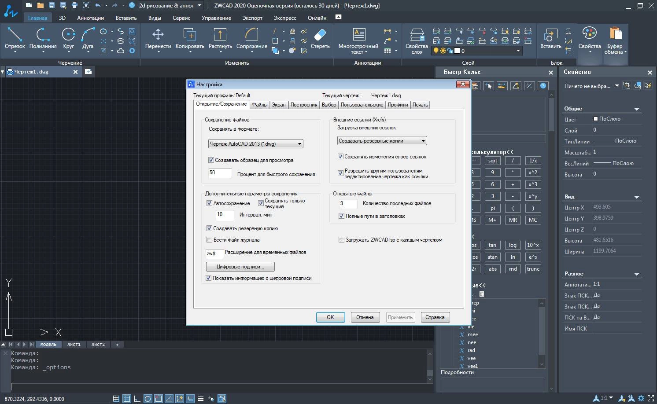The image size is (657, 404).
Task: Click the MR calculator key
Action: 513,220
